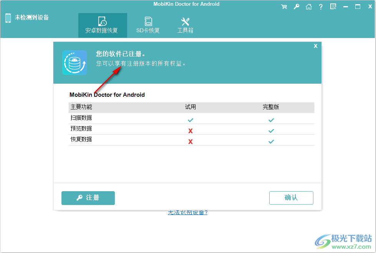Click the key-shaped registration icon in title bar
Viewport: 376px width, 253px height.
click(296, 7)
